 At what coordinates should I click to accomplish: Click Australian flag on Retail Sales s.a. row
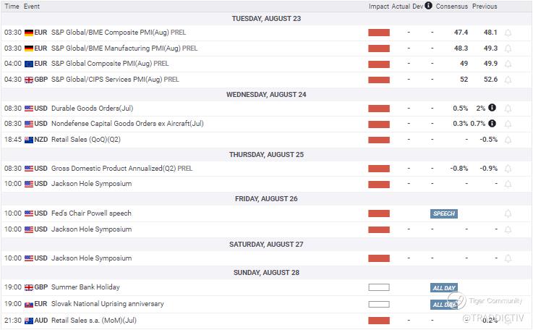(x=29, y=320)
